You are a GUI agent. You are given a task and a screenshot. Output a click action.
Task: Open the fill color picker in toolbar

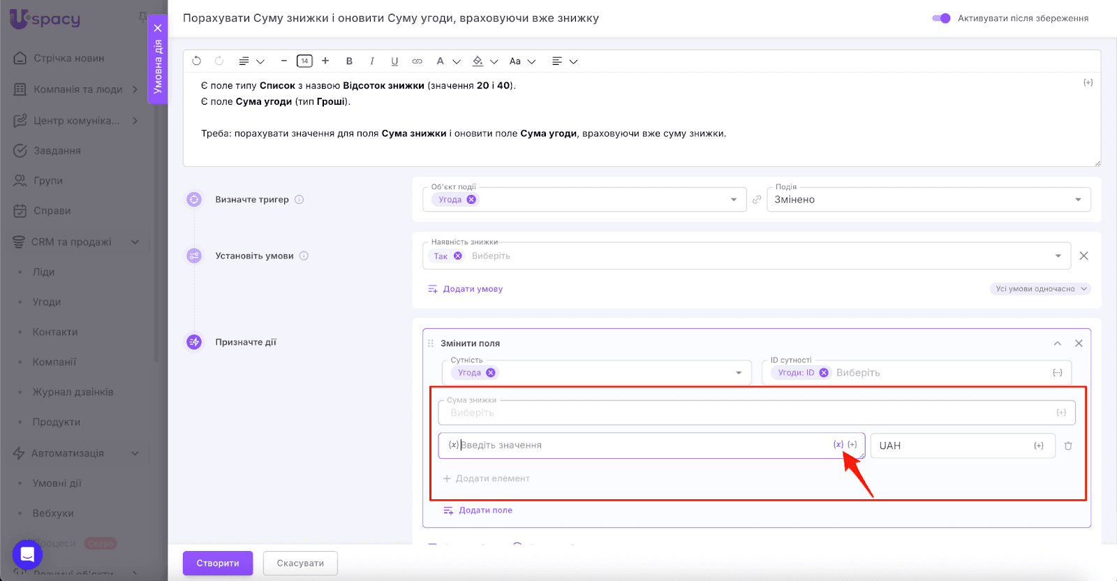click(x=478, y=61)
